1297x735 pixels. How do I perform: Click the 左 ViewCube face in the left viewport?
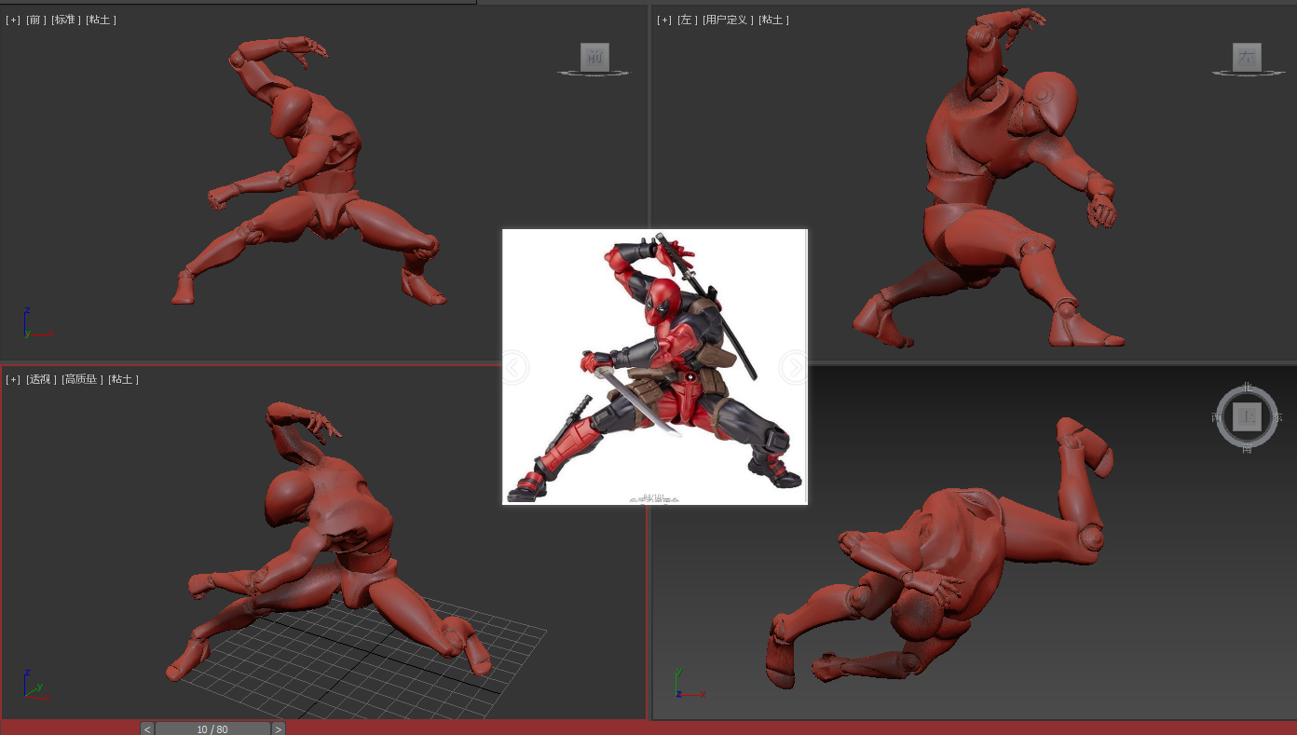[1247, 57]
